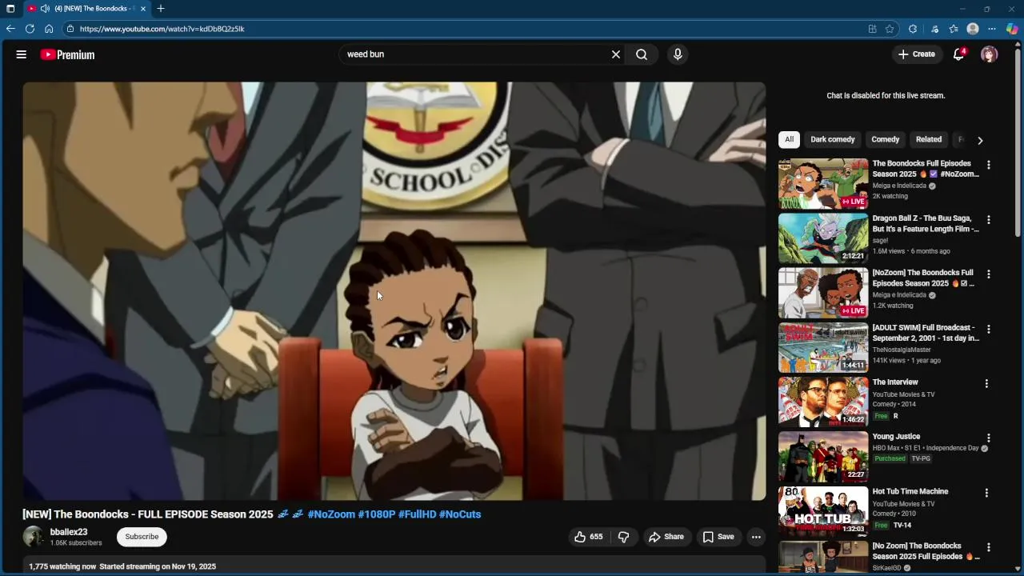Select the Comedy filter chip

click(886, 139)
